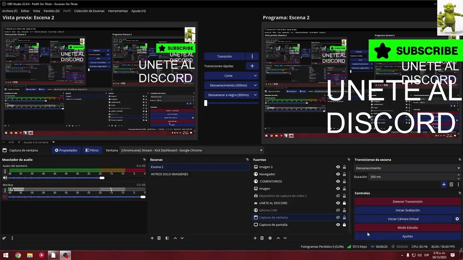Open Desvanecer a negro (300ms) dropdown
This screenshot has height=260, width=463.
[255, 95]
